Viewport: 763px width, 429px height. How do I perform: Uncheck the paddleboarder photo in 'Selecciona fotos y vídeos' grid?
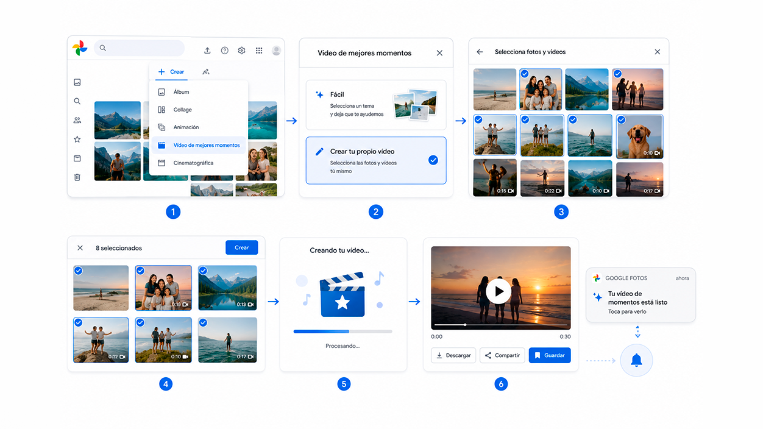(573, 120)
